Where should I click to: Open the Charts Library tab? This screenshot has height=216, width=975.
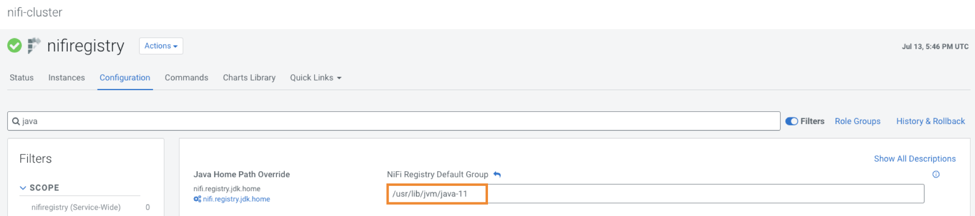(249, 78)
